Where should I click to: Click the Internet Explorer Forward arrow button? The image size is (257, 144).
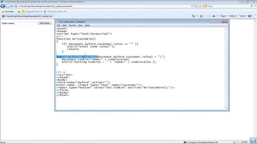(8, 6)
